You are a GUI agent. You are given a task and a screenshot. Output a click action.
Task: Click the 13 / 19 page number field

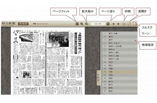pos(98,24)
